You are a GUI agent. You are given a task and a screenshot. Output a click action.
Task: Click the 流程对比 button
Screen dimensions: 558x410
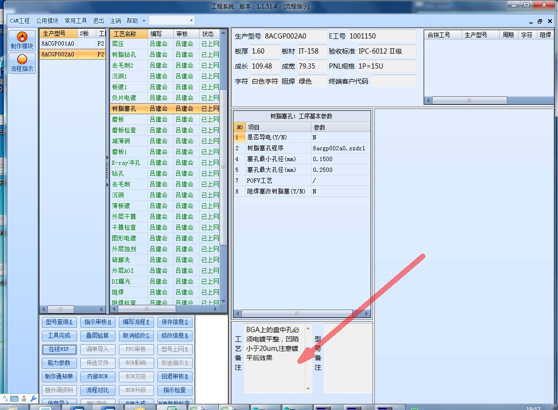pos(98,390)
